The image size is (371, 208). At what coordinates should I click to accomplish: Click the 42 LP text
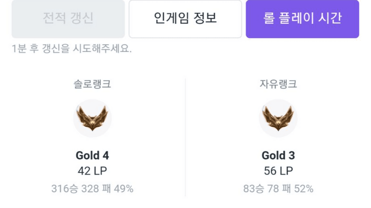[x=92, y=171]
